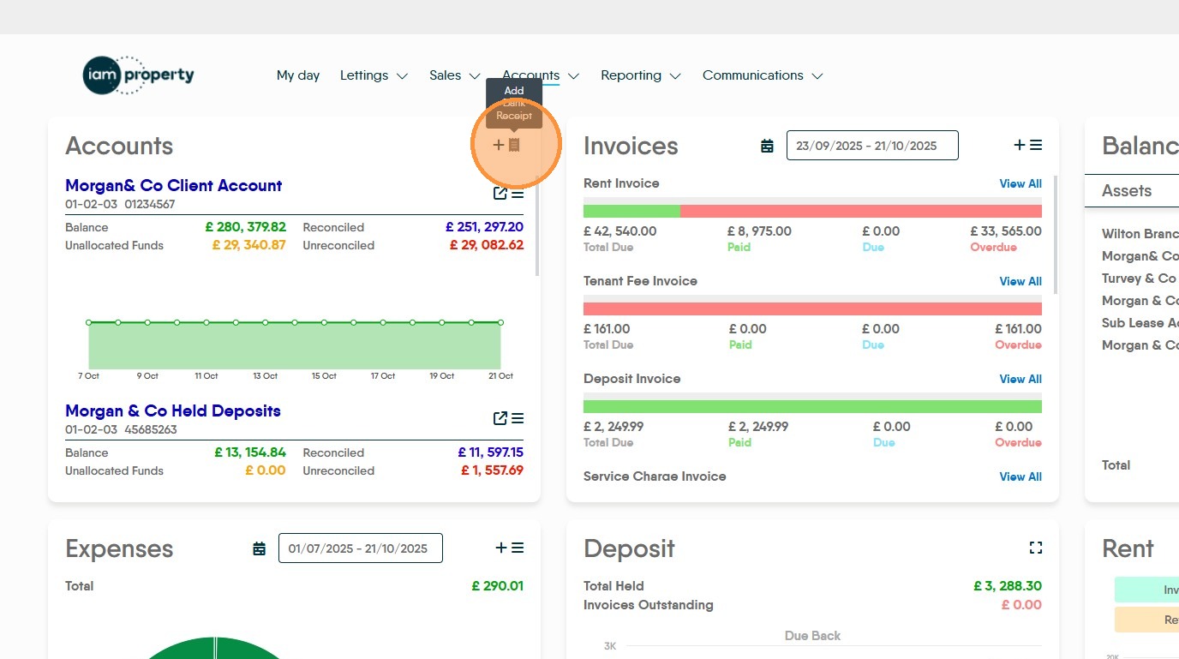
Task: Click the Rent Invoice overdue amount £ 33, 565.00
Action: point(1006,231)
